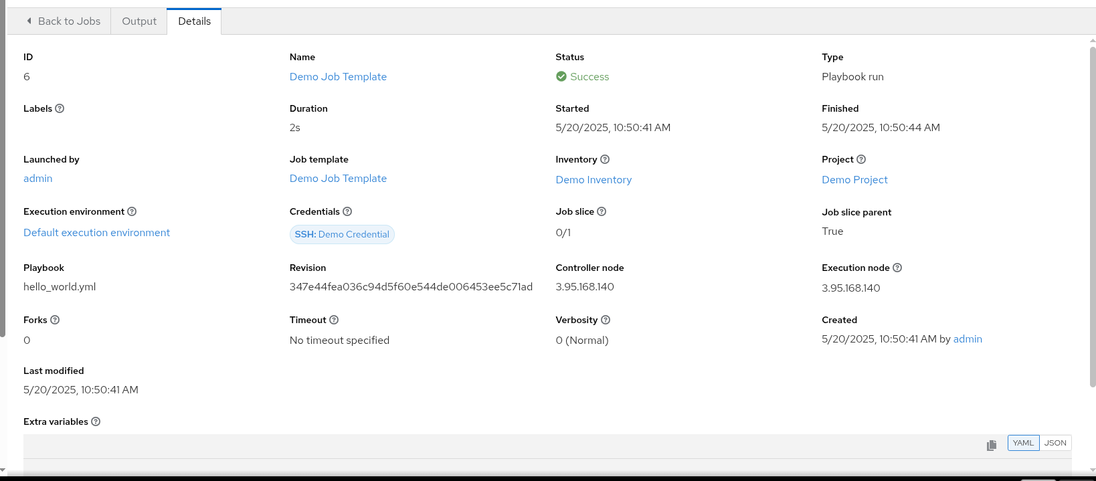
Task: Open the admin link under Launched by
Action: click(x=38, y=179)
